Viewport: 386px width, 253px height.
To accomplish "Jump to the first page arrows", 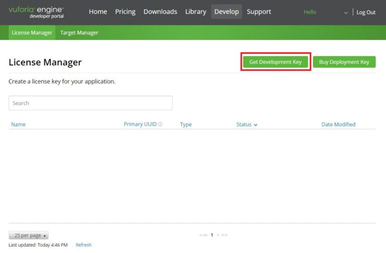I will point(204,235).
